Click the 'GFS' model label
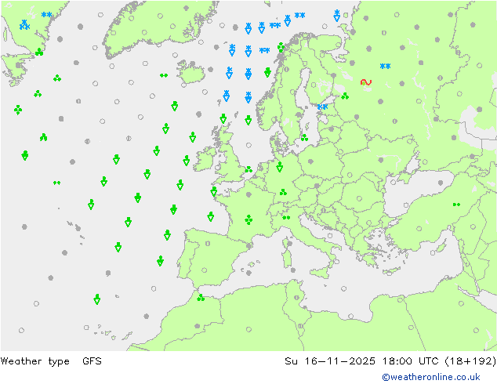 point(92,360)
